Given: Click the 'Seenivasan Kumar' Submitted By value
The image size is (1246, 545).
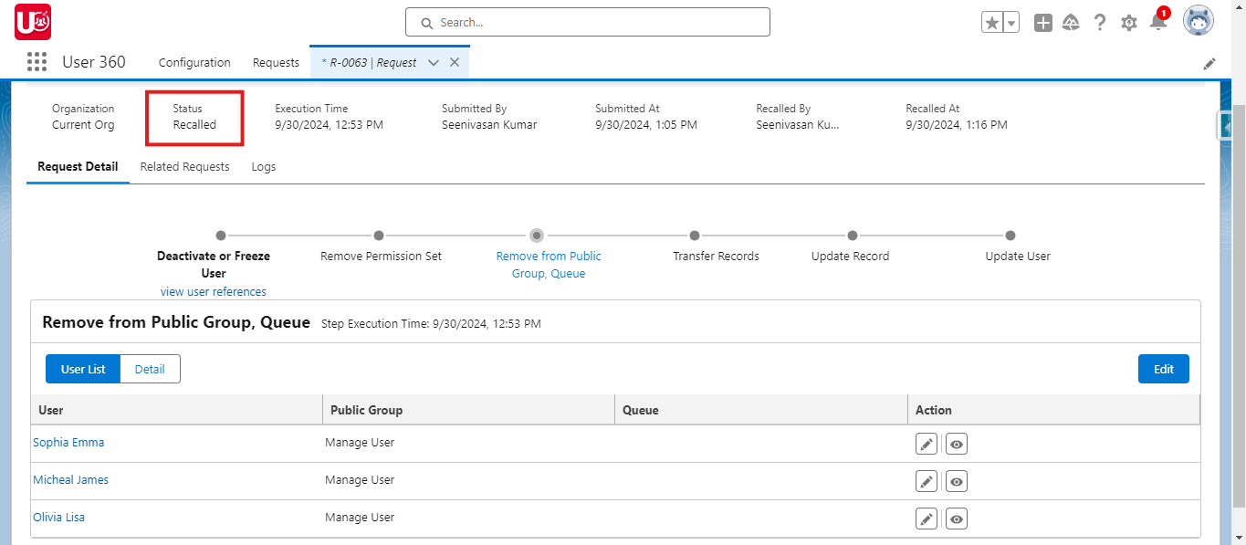Looking at the screenshot, I should pos(489,124).
